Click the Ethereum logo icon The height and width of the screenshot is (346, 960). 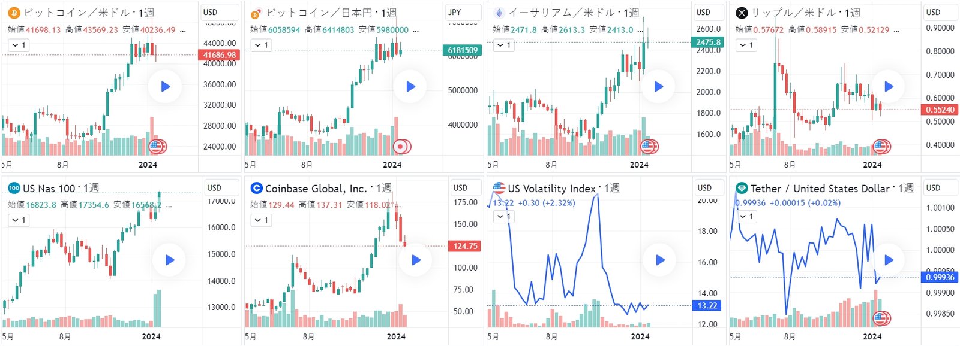[x=499, y=13]
